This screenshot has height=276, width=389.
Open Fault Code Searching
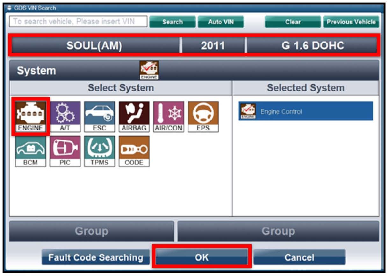(x=96, y=257)
